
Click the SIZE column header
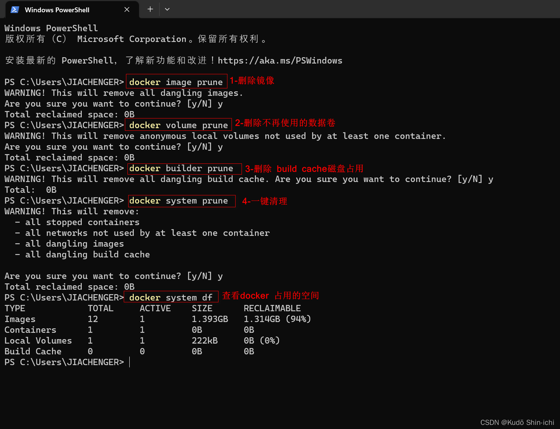tap(202, 308)
